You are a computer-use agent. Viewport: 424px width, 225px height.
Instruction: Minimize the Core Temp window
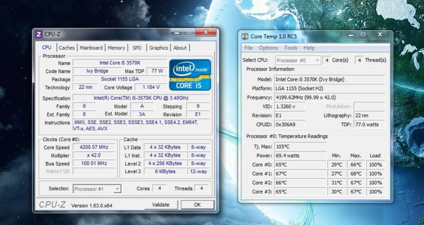pyautogui.click(x=351, y=35)
